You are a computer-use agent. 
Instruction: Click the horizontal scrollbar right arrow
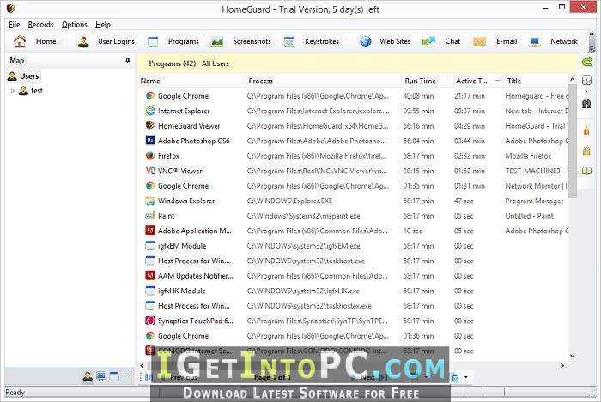562,366
